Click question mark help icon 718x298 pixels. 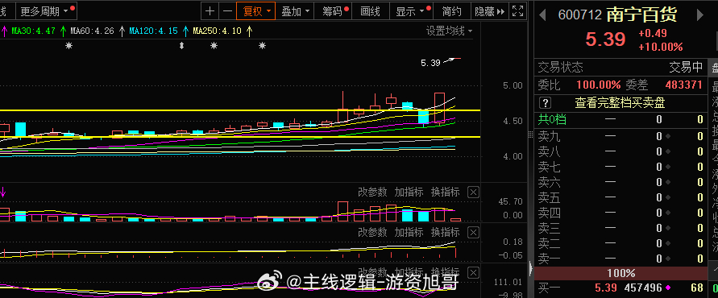point(545,102)
